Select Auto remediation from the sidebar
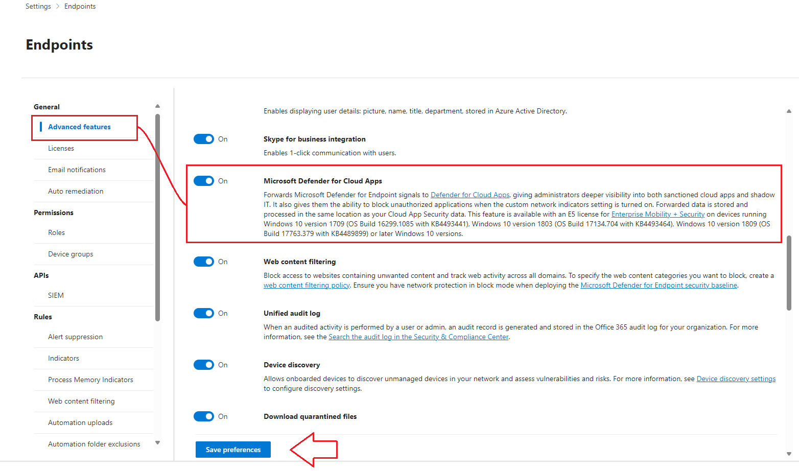The width and height of the screenshot is (799, 471). 75,191
